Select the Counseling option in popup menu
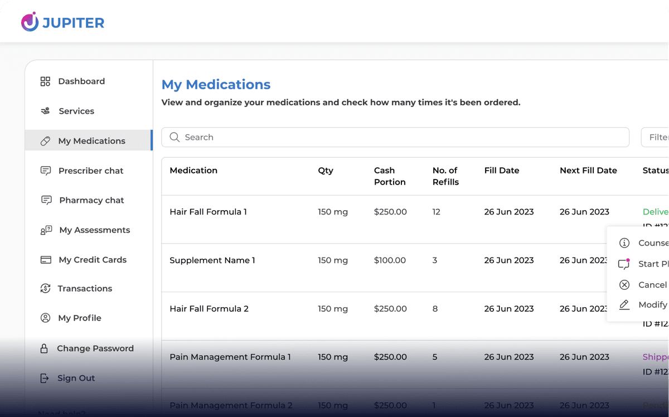Screen dimensions: 669x417 (x=652, y=243)
